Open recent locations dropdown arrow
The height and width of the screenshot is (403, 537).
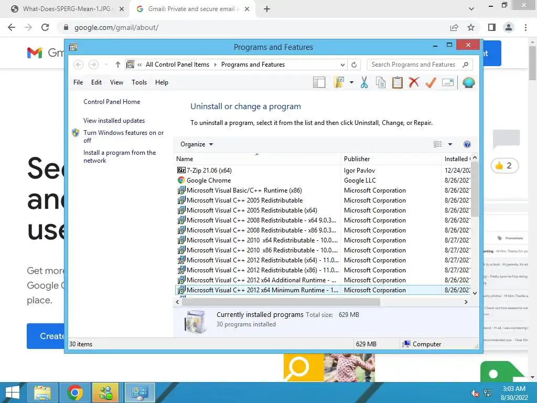[106, 65]
